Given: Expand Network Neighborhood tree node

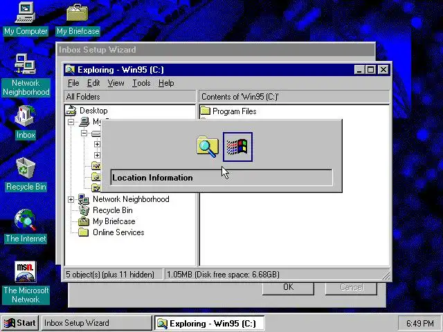Looking at the screenshot, I should coord(71,199).
